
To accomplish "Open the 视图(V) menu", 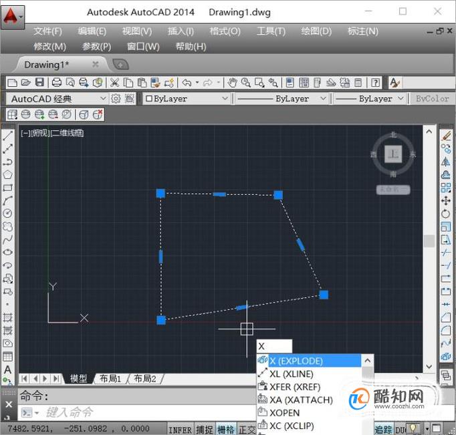I will 137,31.
